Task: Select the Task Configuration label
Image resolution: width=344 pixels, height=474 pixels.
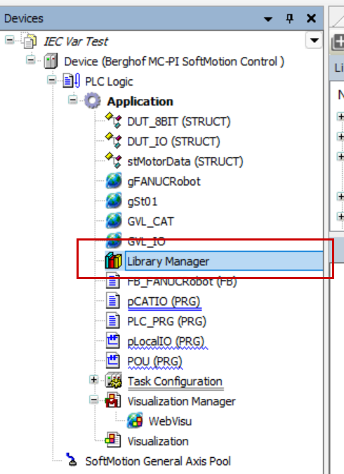Action: [175, 381]
